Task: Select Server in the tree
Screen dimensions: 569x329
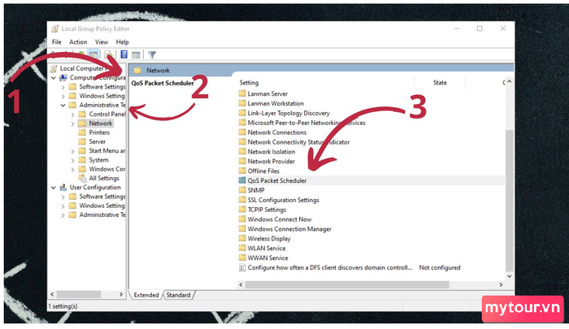Action: coord(98,141)
